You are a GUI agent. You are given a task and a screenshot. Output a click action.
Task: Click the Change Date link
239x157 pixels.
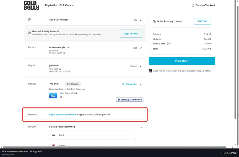(131, 84)
